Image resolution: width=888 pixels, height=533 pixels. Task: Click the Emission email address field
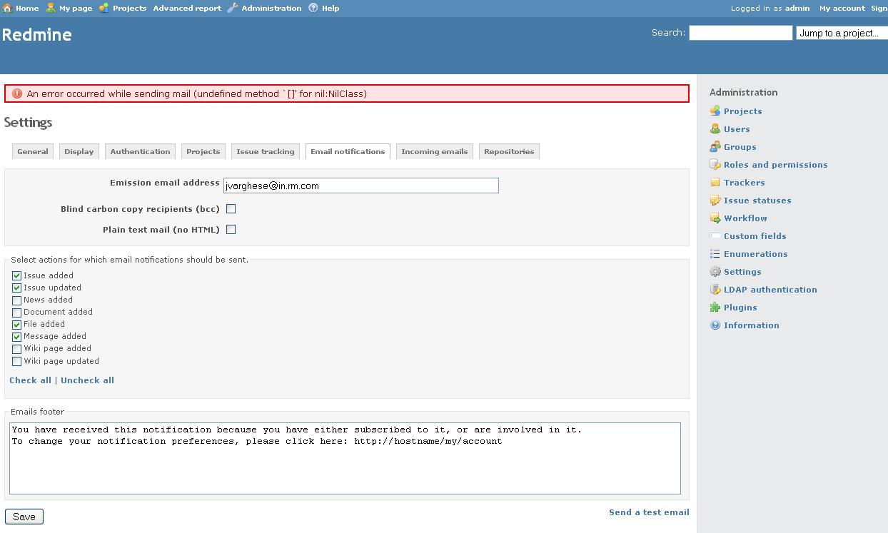[360, 186]
